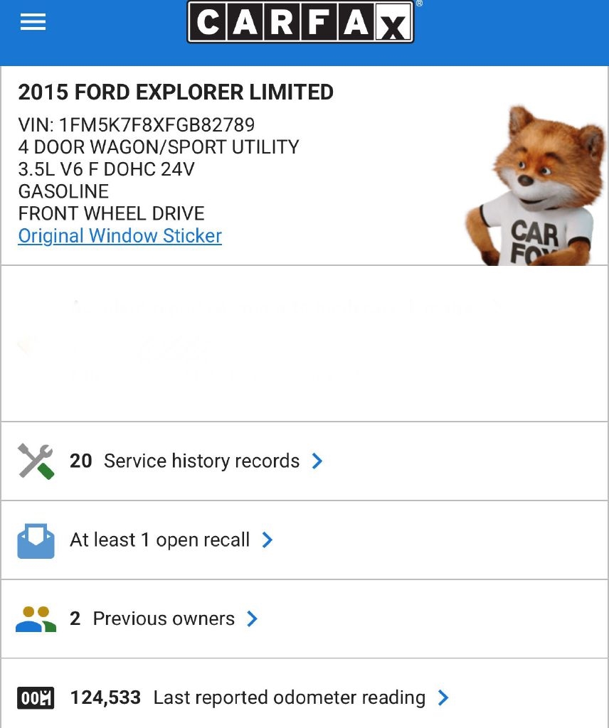Screen dimensions: 609x728
Task: Open the Original Window Sticker link
Action: (120, 236)
